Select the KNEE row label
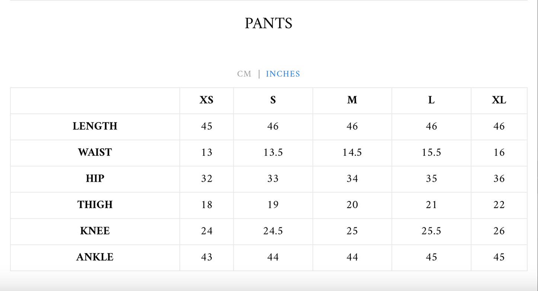 95,231
